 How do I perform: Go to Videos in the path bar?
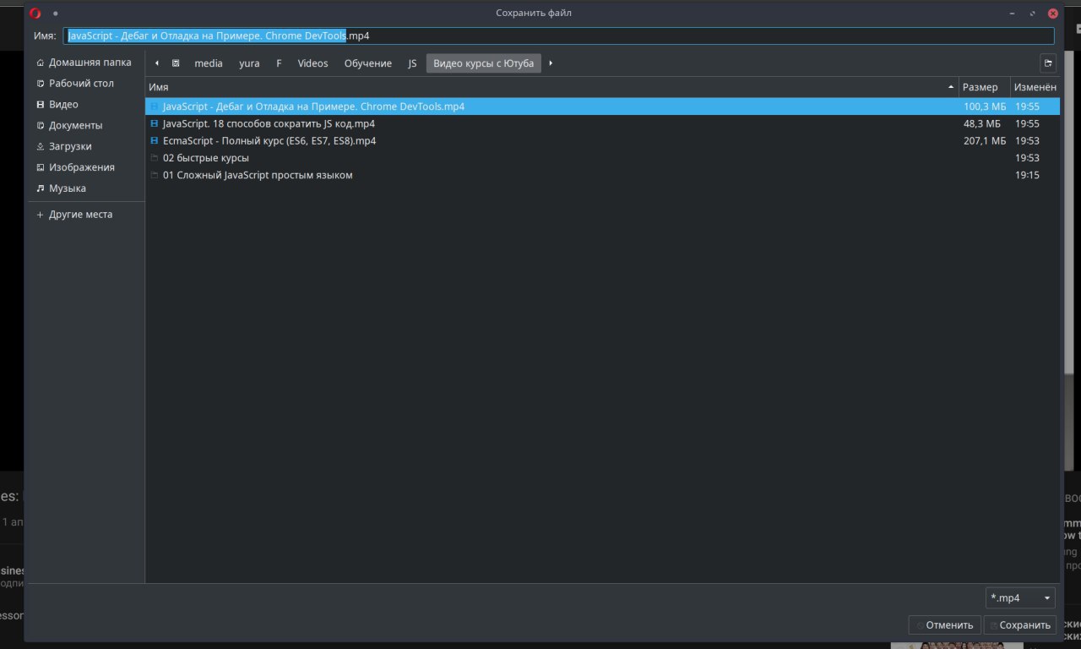pyautogui.click(x=312, y=63)
